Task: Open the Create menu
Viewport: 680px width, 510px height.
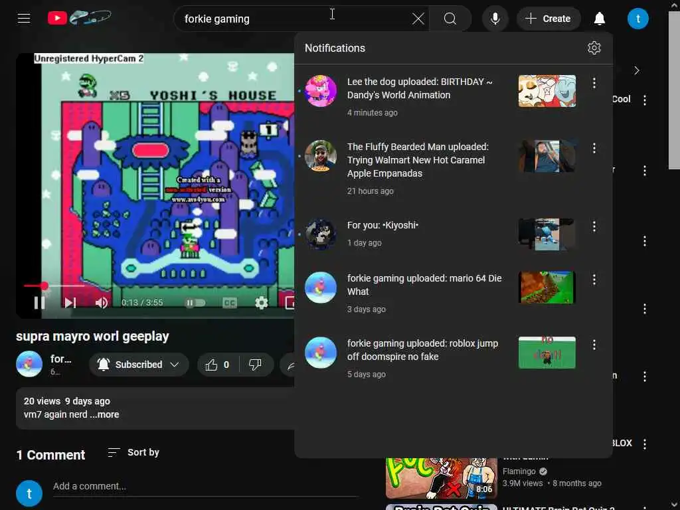Action: (x=548, y=19)
